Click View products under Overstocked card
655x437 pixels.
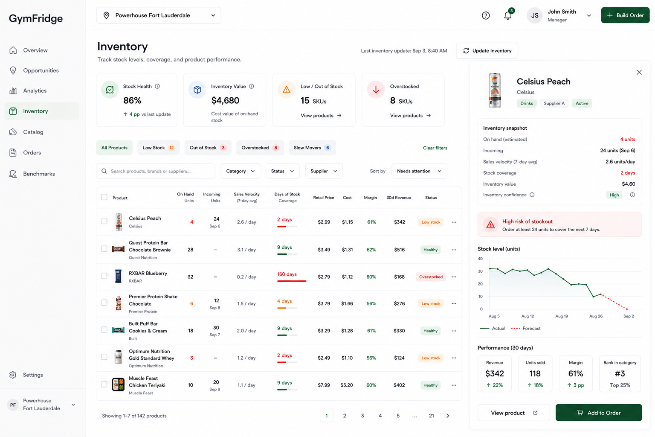point(410,116)
